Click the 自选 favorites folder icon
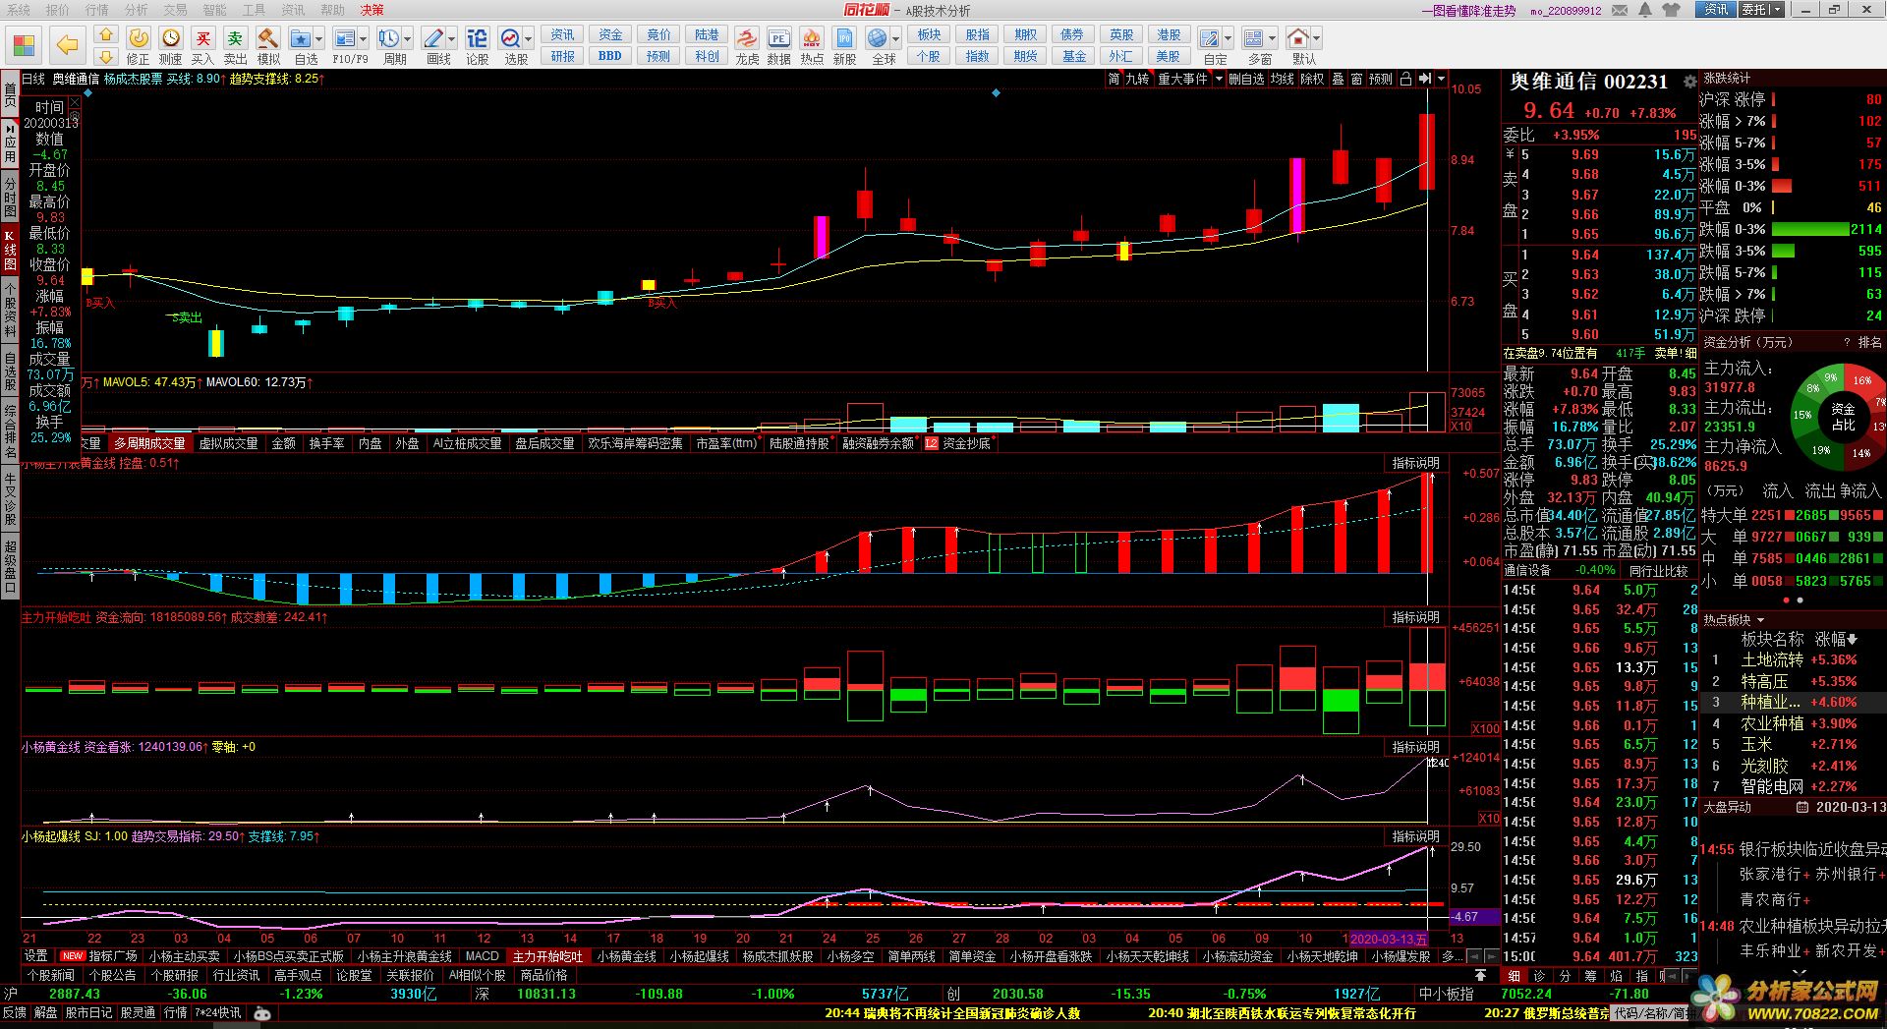The width and height of the screenshot is (1887, 1029). 301,38
